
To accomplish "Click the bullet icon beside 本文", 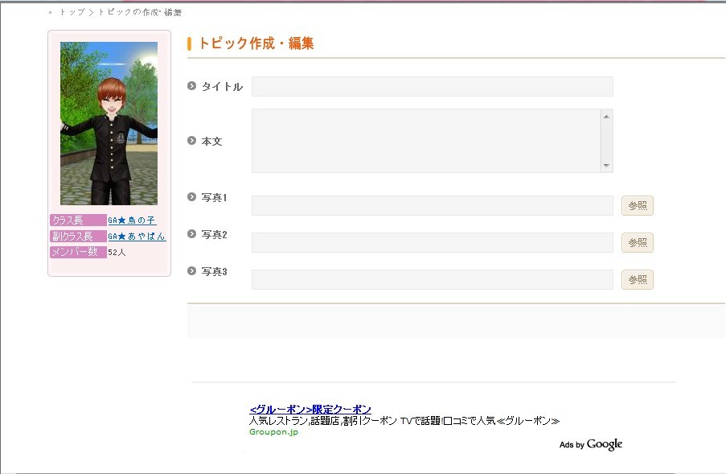I will (192, 141).
